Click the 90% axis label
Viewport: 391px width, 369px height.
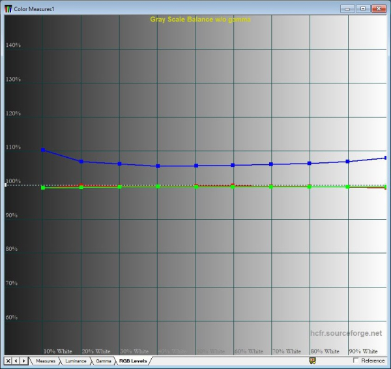(12, 215)
